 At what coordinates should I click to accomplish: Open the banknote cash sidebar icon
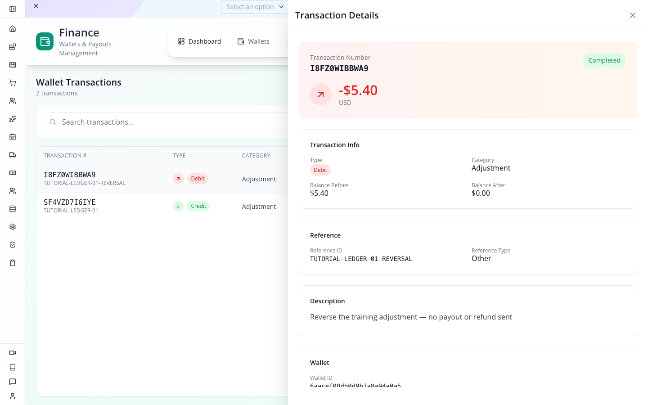pyautogui.click(x=13, y=173)
